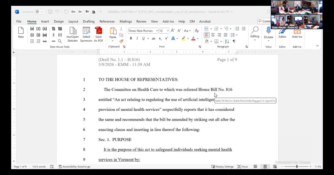Insert a VSA citation
This screenshot has height=175, width=334.
point(53,29)
